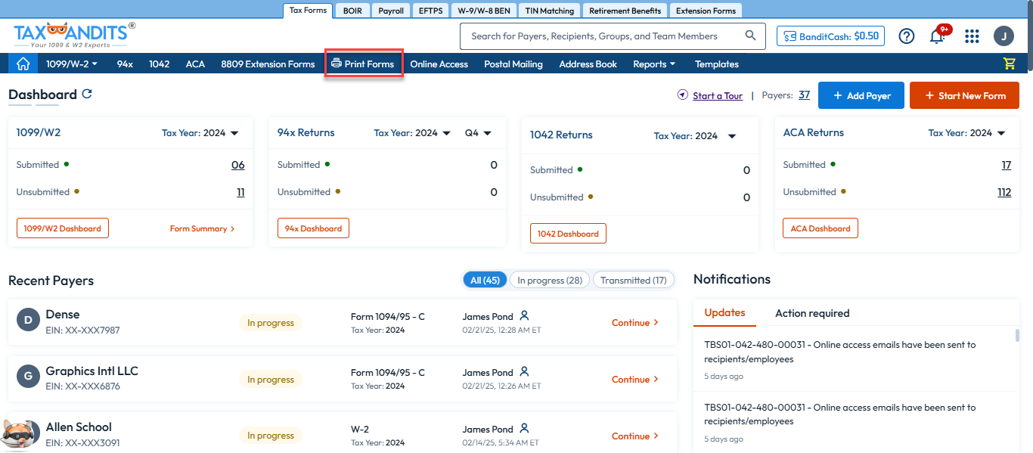Open the apps grid icon
The width and height of the screenshot is (1033, 453).
click(973, 36)
